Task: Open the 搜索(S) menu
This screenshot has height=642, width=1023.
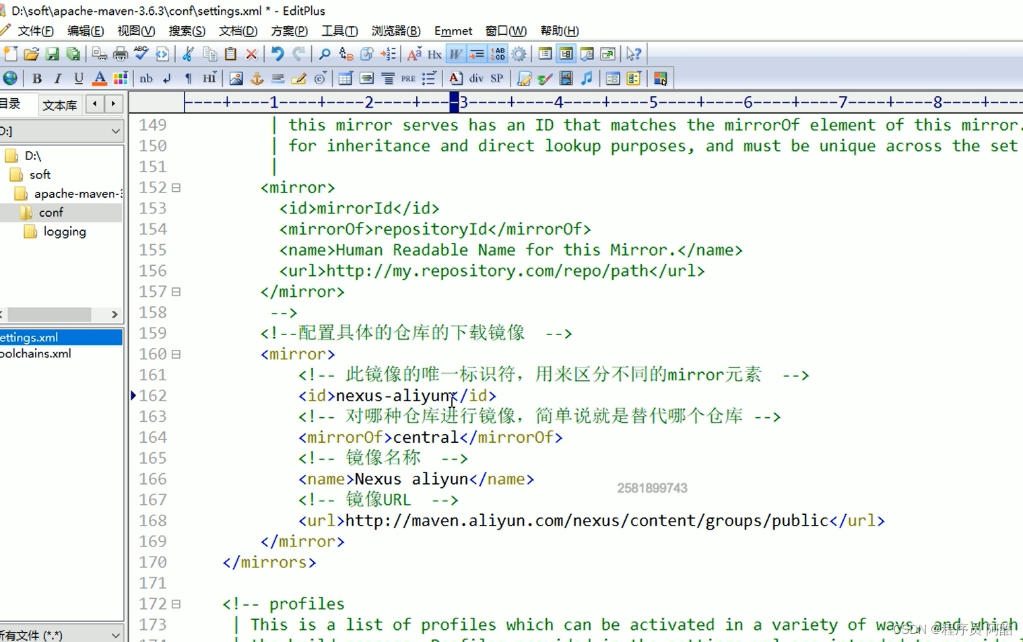Action: [x=187, y=31]
